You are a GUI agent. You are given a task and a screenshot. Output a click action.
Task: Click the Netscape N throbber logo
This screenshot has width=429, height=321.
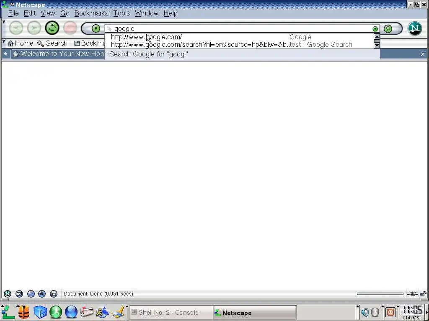[x=414, y=28]
